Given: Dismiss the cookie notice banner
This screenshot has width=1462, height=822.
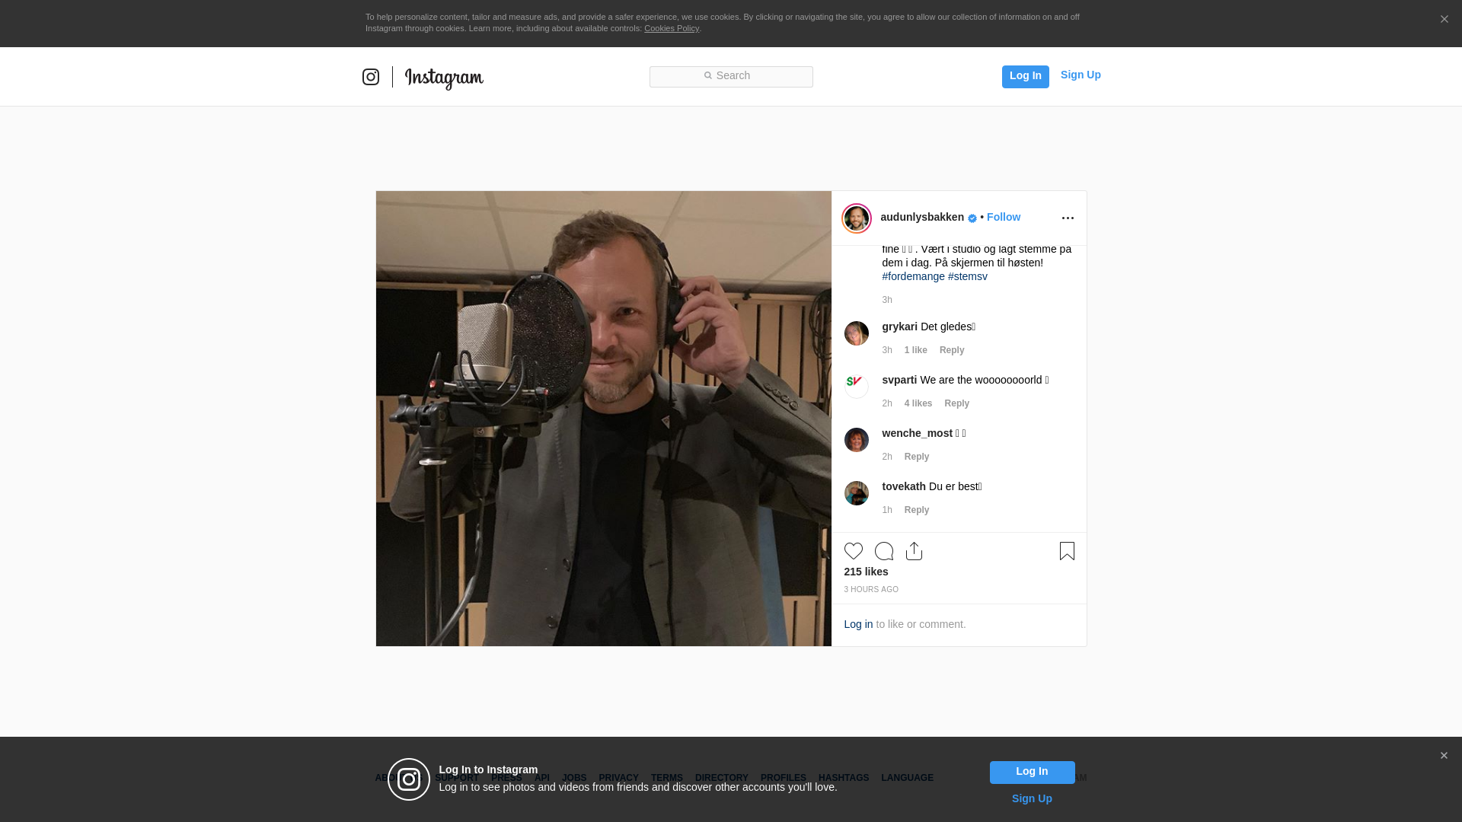Looking at the screenshot, I should point(1444,20).
